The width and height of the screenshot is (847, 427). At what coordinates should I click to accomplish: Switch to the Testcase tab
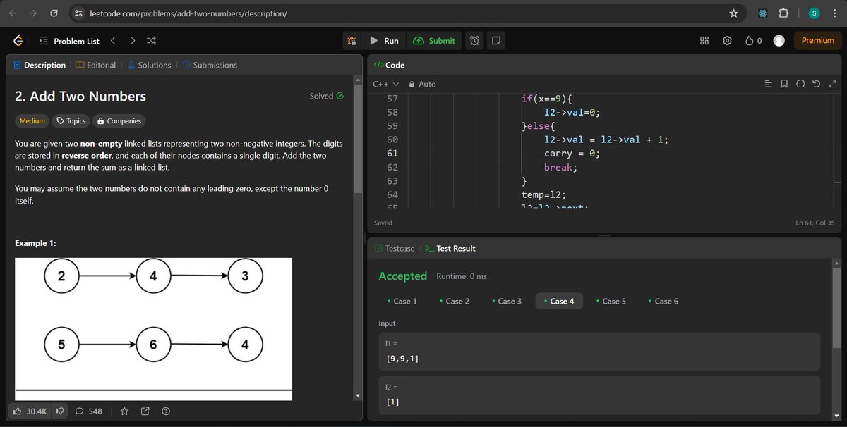click(395, 248)
